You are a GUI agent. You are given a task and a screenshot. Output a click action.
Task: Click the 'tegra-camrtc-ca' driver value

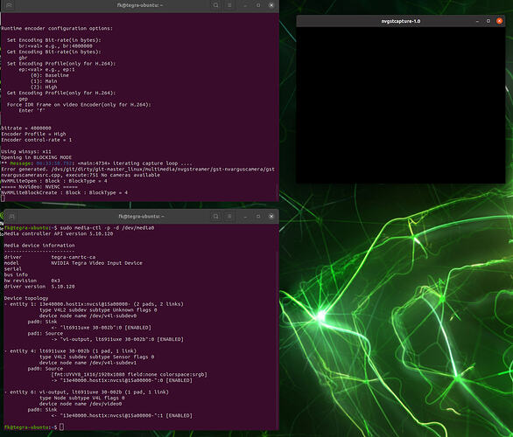click(74, 257)
